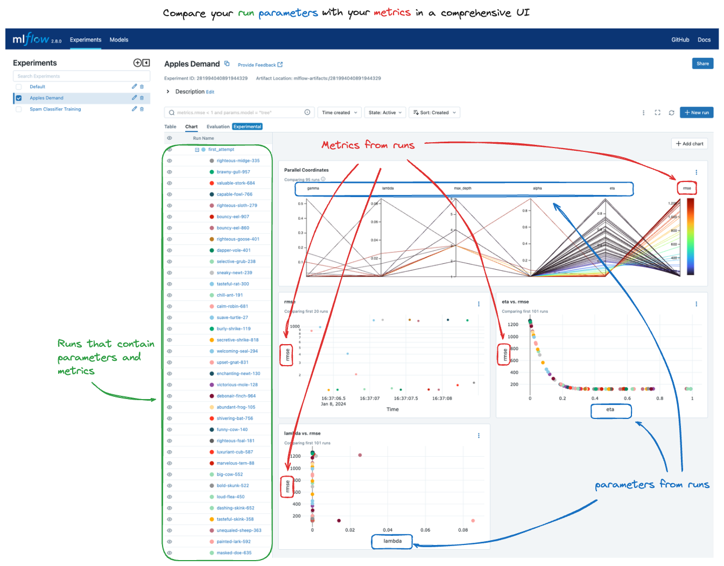Open the Parallel Coordinates chart options menu
The height and width of the screenshot is (566, 724).
coord(697,172)
